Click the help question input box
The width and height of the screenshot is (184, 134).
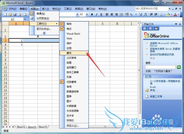[152, 9]
